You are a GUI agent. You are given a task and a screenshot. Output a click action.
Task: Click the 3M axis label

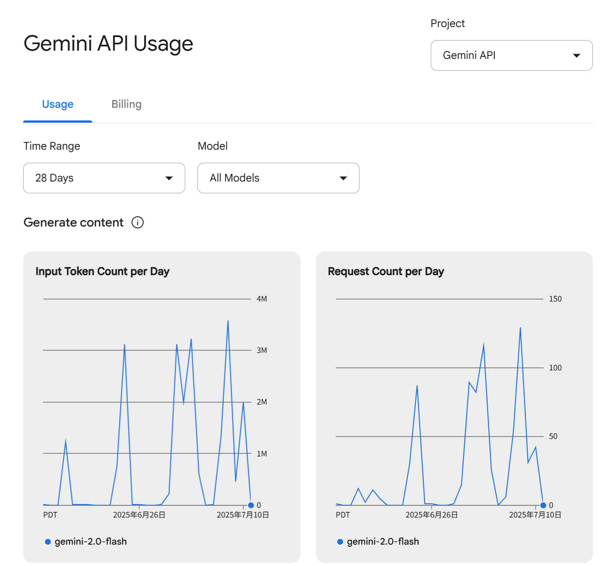click(262, 350)
